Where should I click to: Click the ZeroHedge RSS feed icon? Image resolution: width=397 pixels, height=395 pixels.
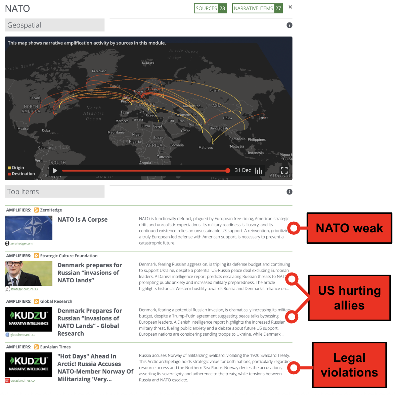pyautogui.click(x=36, y=210)
